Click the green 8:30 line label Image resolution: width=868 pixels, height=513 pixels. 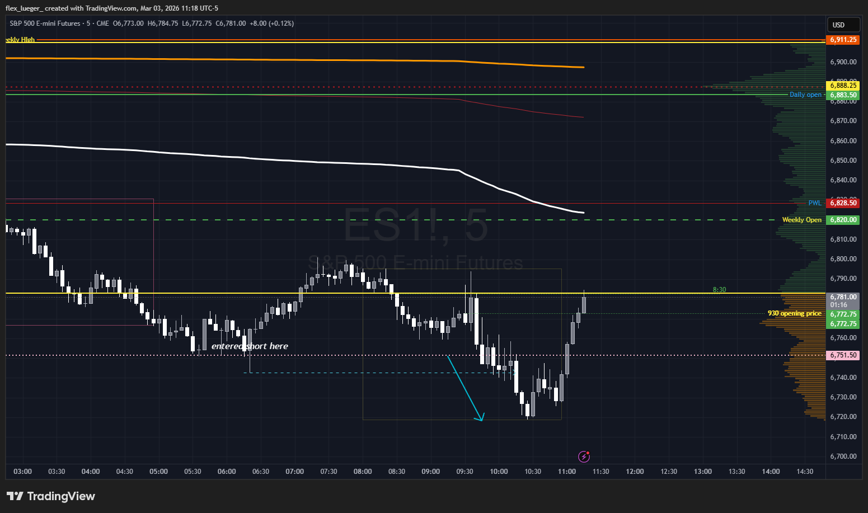719,290
